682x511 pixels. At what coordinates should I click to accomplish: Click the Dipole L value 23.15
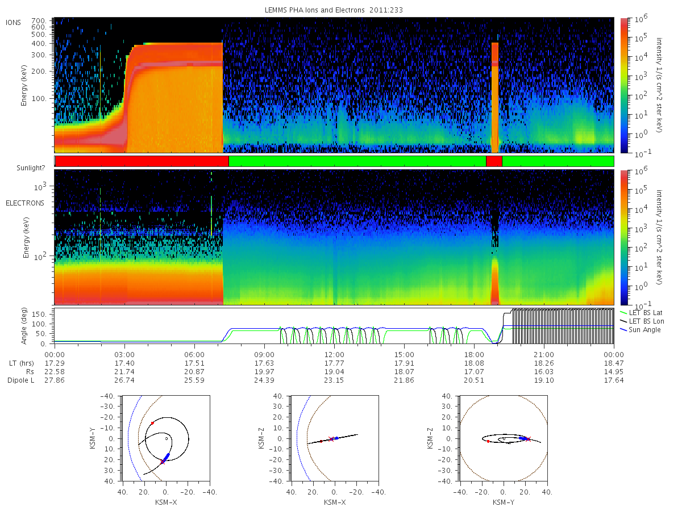(x=334, y=380)
